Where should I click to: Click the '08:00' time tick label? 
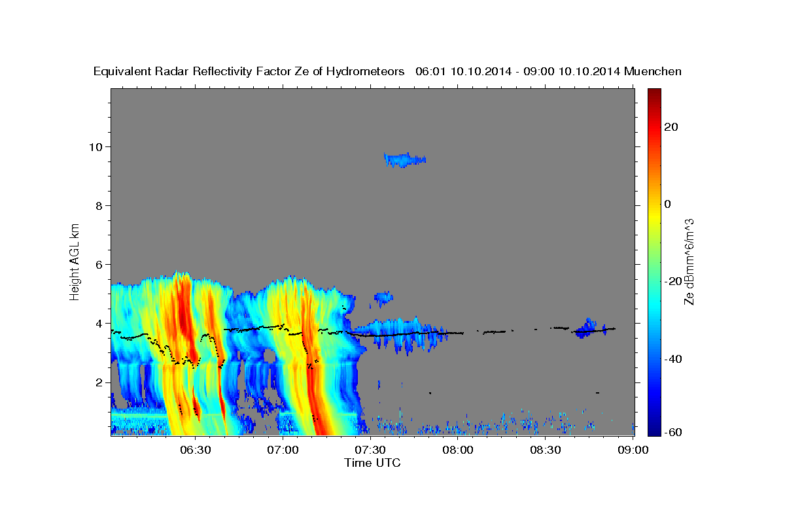458,450
